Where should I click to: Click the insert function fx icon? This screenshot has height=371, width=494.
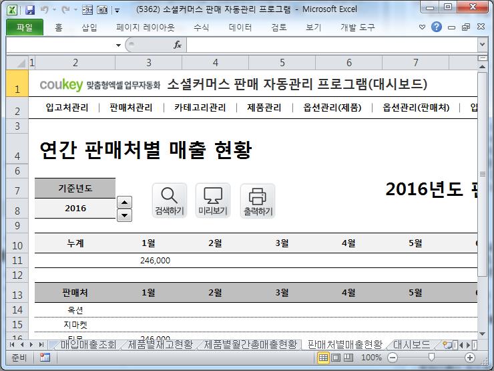click(x=178, y=45)
